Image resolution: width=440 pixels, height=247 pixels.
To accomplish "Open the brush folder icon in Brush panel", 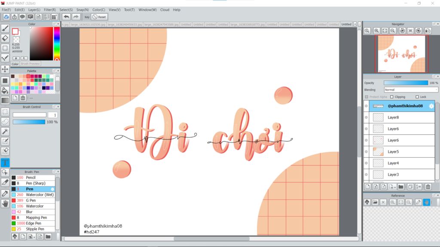I will [48, 237].
